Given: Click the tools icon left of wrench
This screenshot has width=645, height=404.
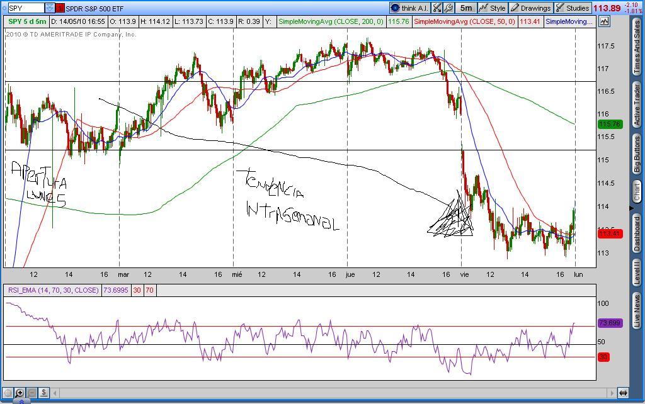Looking at the screenshot, I should tap(437, 8).
